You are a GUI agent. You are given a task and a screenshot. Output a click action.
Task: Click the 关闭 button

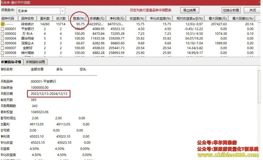click(x=252, y=10)
